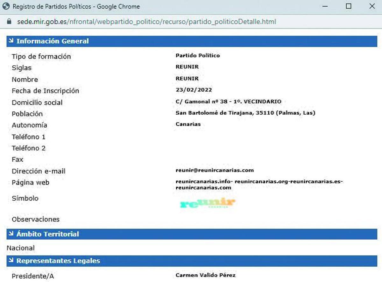Screen dimensions: 382x282
Task: Click the president name Carmen Valido Pérez
Action: 205,275
